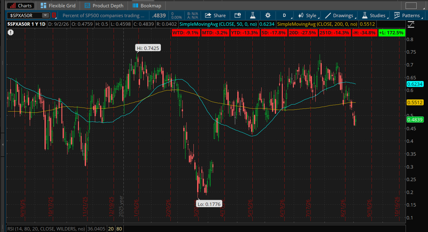The height and width of the screenshot is (232, 428).
Task: Switch to the Charts tab
Action: 21,5
